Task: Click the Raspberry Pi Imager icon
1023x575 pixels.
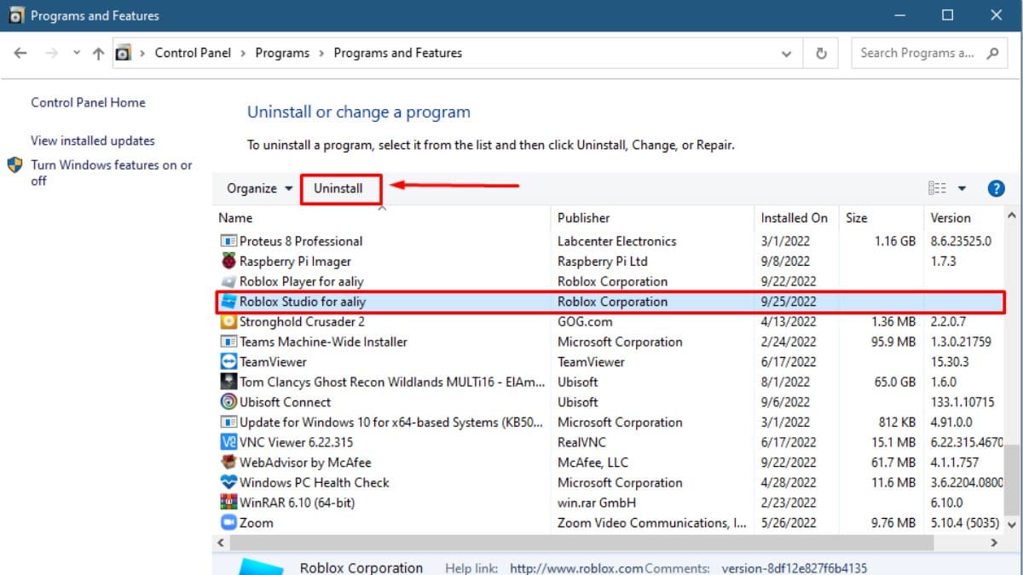Action: tap(228, 262)
